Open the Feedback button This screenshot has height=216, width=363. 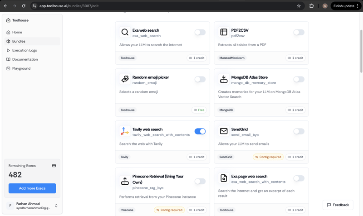click(x=338, y=205)
